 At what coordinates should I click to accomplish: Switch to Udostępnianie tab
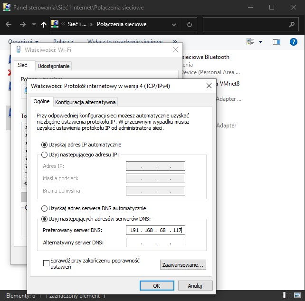point(54,66)
